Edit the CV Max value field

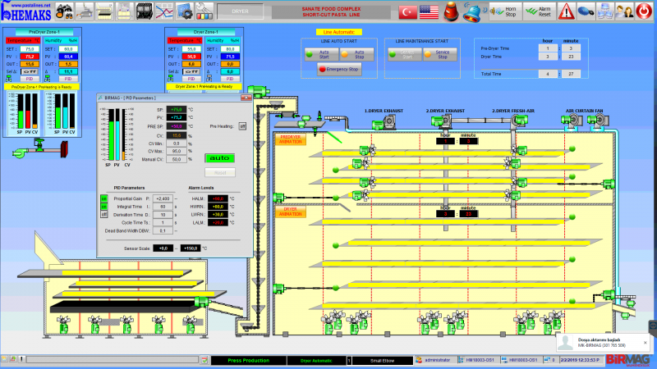177,151
